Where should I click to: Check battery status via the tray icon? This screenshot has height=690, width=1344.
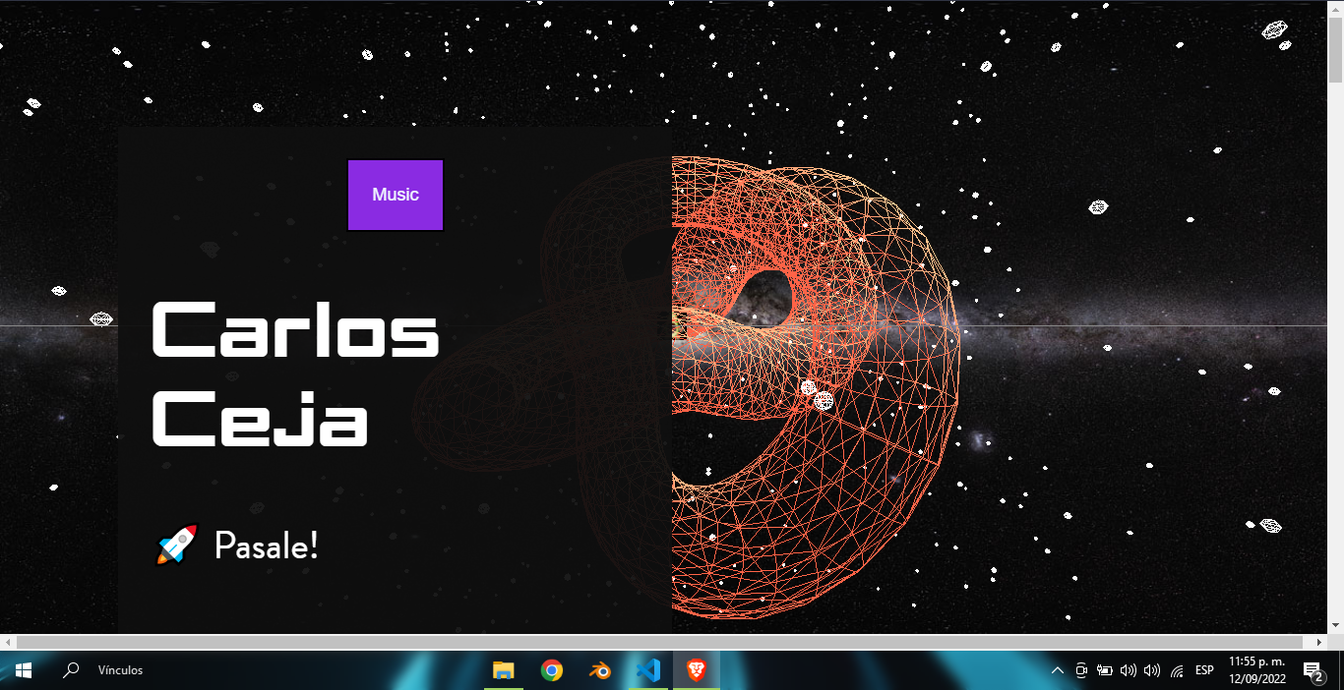(x=1104, y=670)
